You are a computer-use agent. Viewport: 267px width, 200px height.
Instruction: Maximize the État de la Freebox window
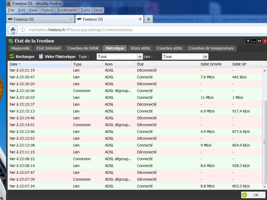point(259,41)
